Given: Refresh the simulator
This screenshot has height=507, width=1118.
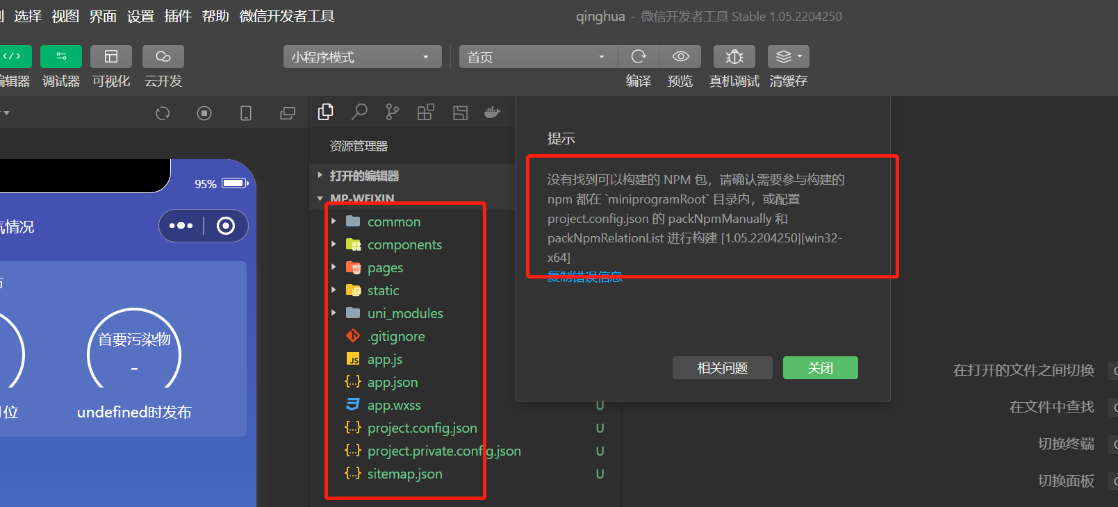Looking at the screenshot, I should (x=163, y=113).
